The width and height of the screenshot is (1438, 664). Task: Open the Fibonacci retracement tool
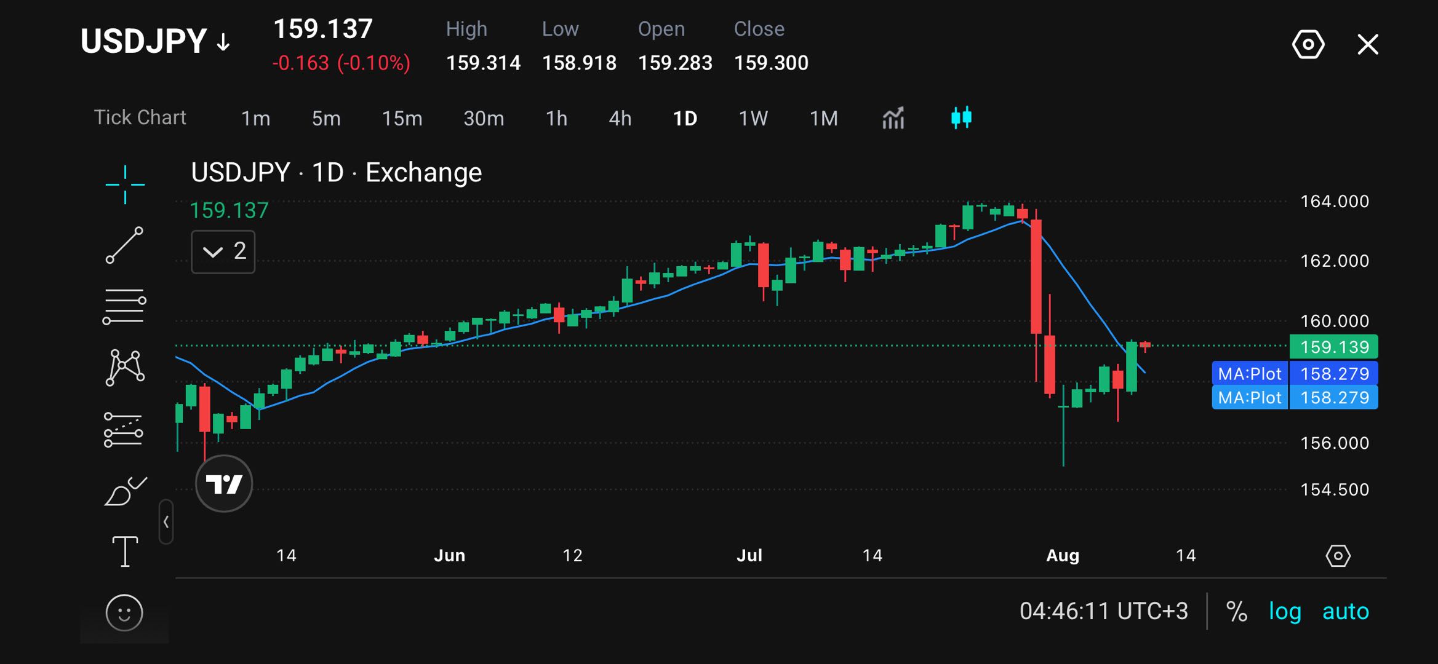(x=124, y=306)
